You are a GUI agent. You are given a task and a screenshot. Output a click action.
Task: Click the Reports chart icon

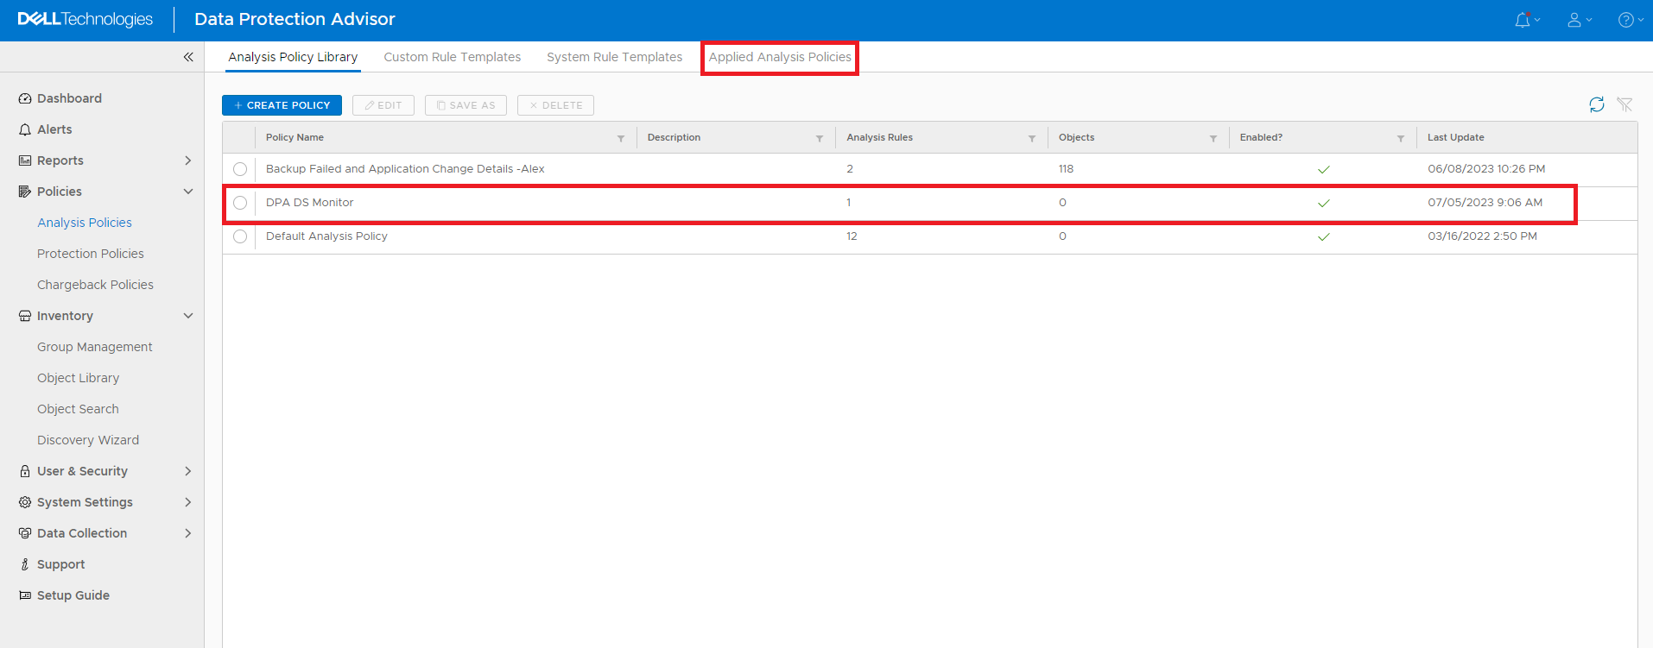click(x=25, y=160)
